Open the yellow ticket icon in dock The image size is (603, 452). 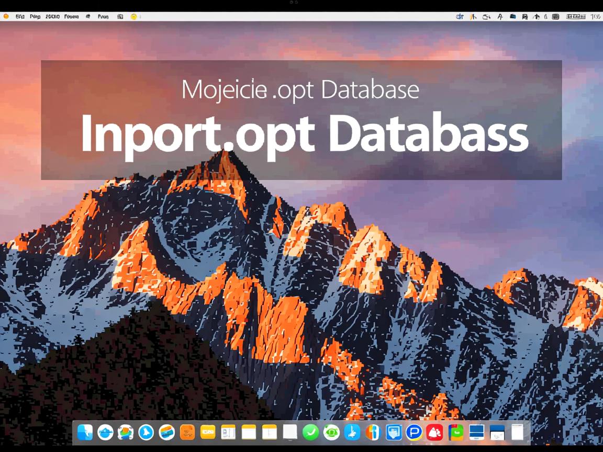pos(208,432)
